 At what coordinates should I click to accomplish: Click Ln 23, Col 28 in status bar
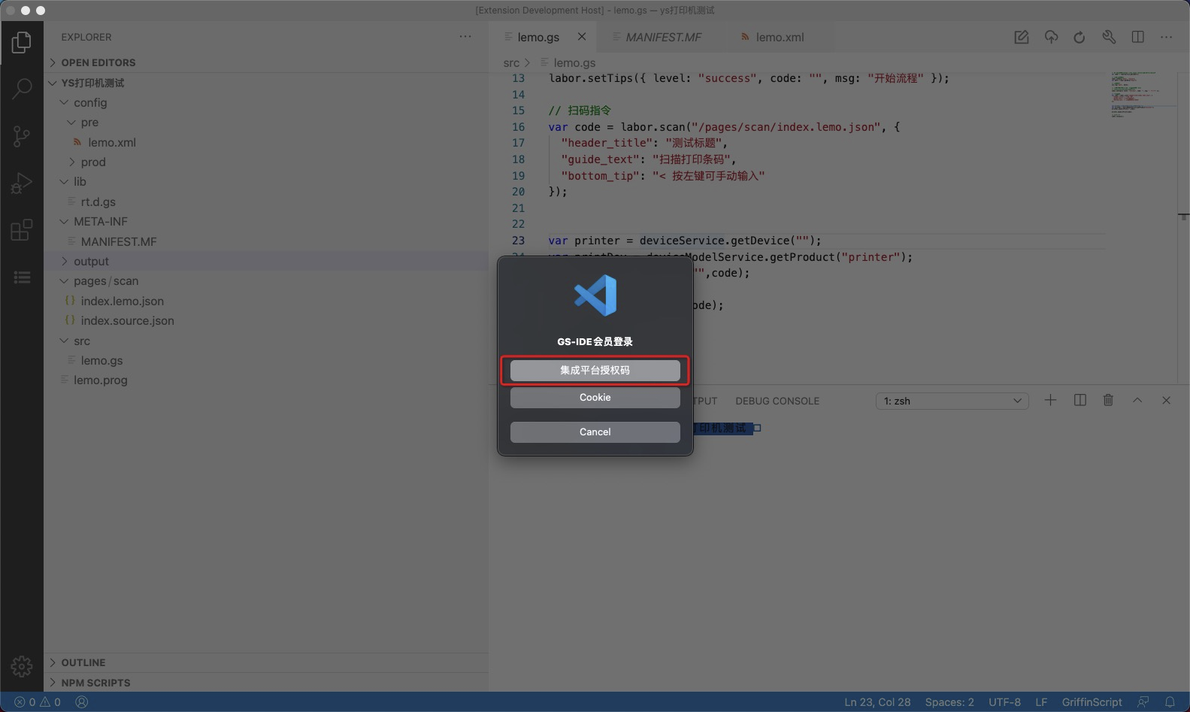(x=877, y=701)
